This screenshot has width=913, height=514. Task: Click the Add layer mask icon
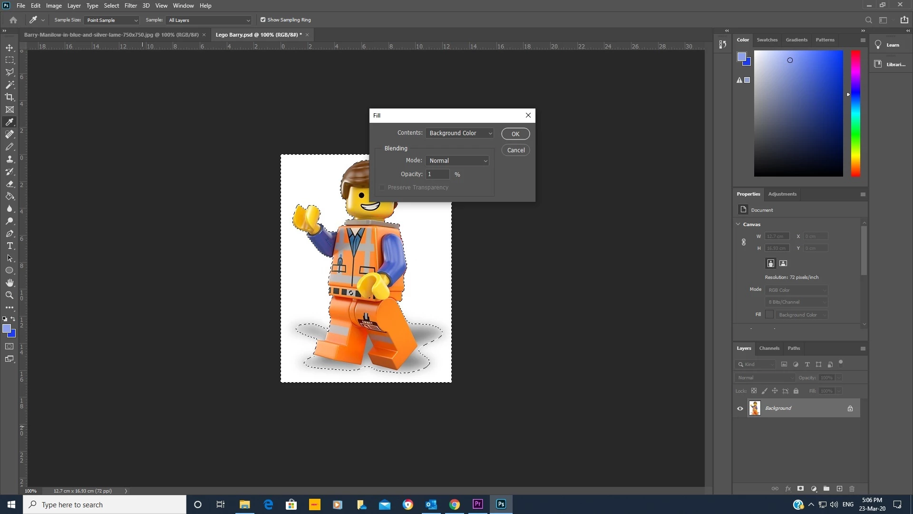click(801, 489)
